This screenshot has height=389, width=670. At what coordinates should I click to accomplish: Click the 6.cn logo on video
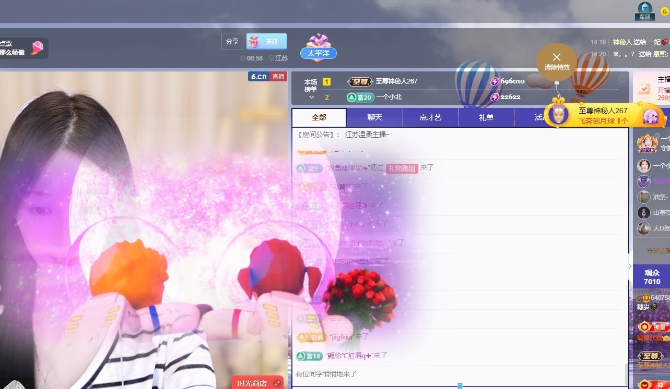click(259, 77)
